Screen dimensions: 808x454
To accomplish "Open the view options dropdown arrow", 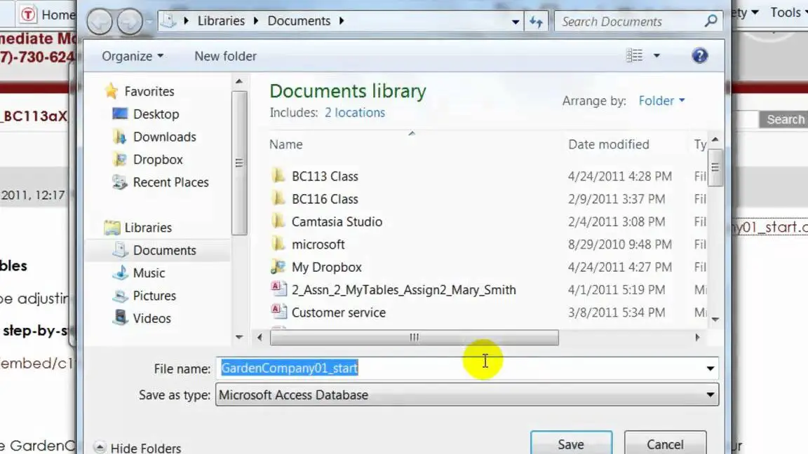I will click(x=656, y=55).
